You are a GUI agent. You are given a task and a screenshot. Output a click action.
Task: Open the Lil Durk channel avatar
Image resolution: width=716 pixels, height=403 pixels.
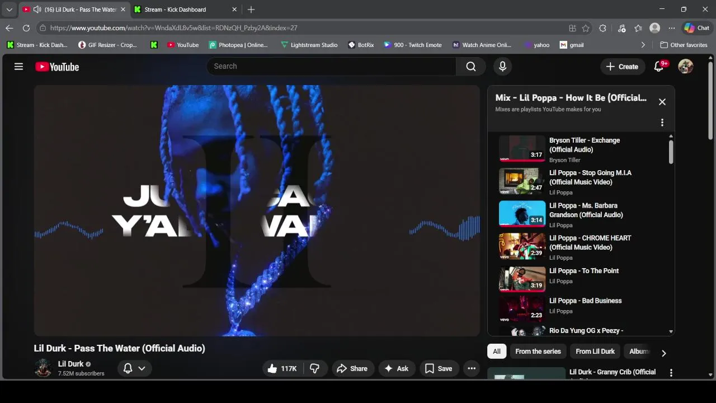click(x=43, y=368)
